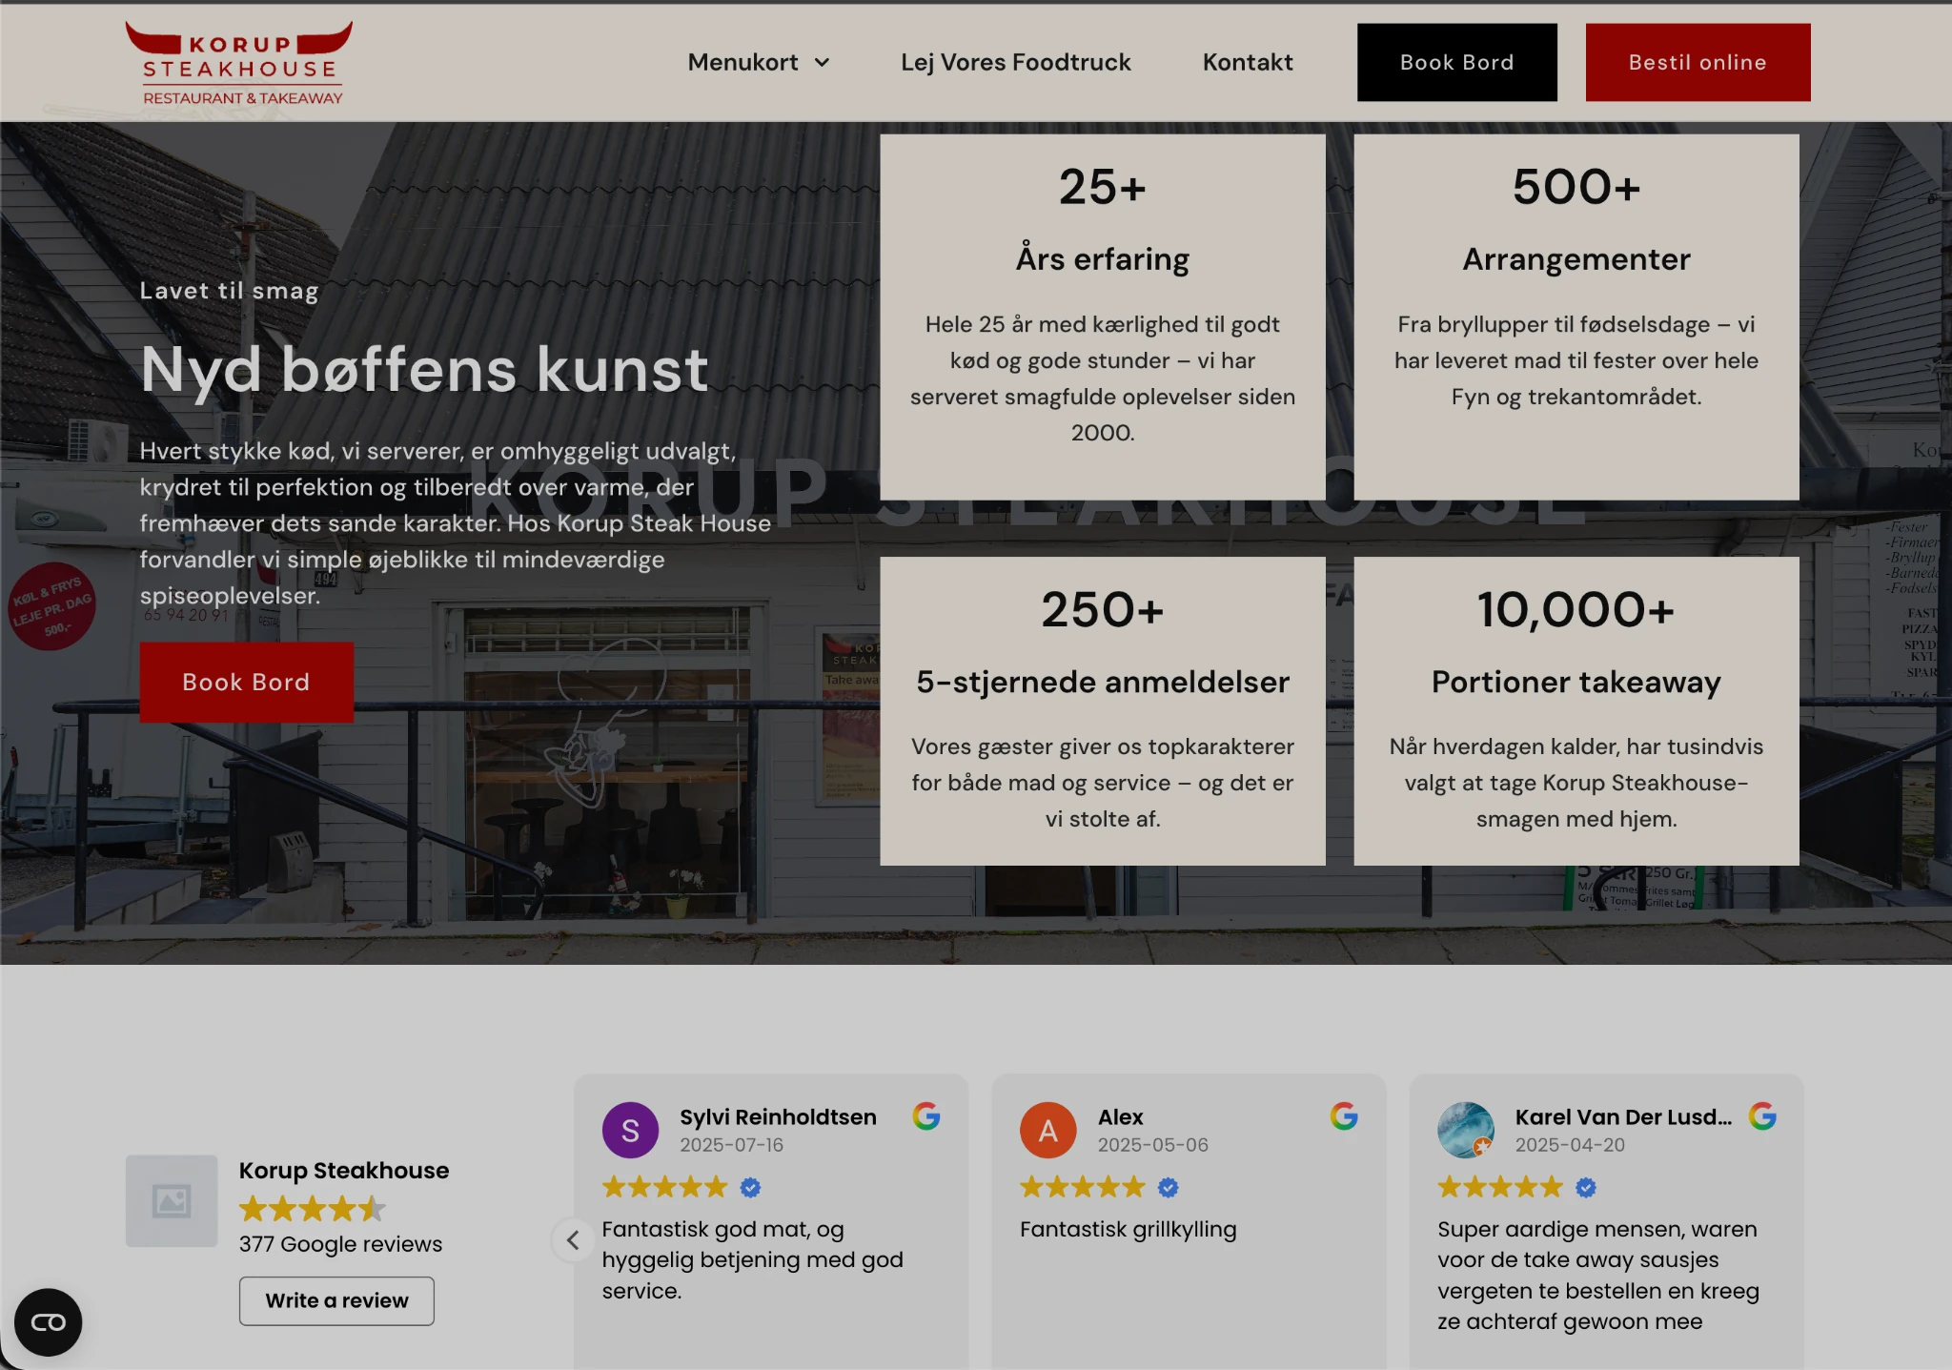
Task: Click the 'Lavet til smag' tagline
Action: (x=229, y=291)
